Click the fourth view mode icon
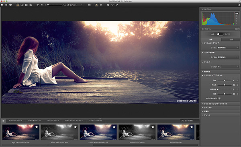This screenshot has height=147, width=241. click(31, 5)
